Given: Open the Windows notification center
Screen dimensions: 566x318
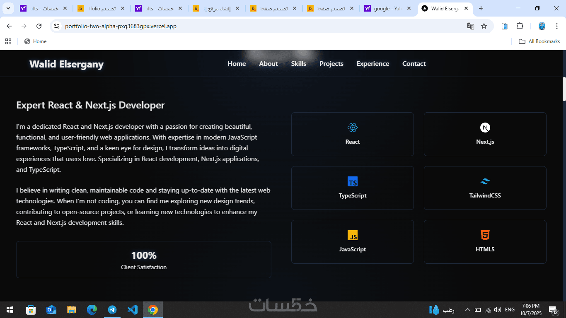Looking at the screenshot, I should click(554, 310).
